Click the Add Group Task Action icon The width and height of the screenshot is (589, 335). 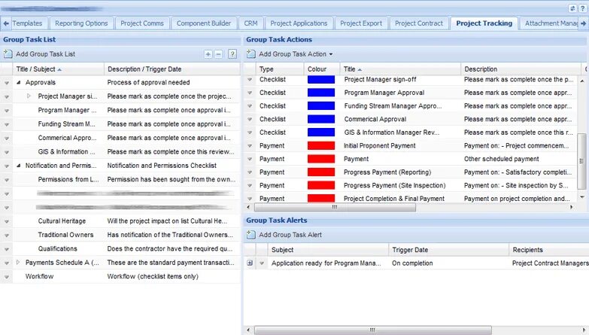tap(251, 53)
